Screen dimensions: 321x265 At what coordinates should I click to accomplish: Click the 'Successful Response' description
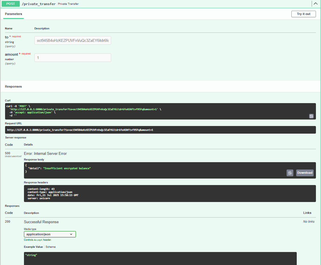tap(41, 222)
